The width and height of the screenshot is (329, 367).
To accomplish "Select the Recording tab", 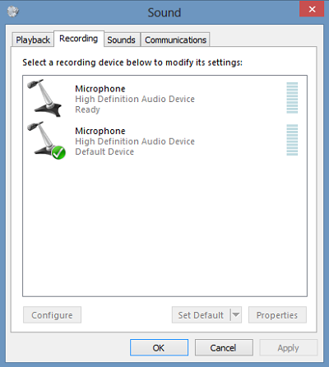I will point(79,39).
